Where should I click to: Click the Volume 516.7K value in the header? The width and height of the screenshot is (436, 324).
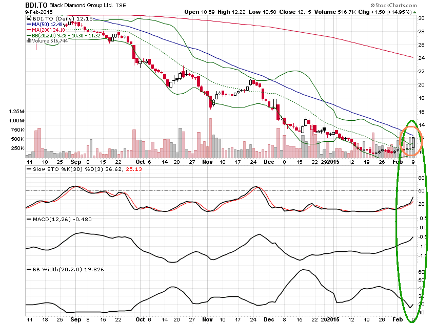coord(335,12)
